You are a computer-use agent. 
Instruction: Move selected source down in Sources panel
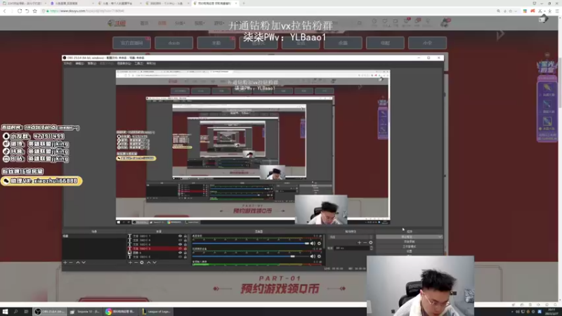(x=155, y=263)
